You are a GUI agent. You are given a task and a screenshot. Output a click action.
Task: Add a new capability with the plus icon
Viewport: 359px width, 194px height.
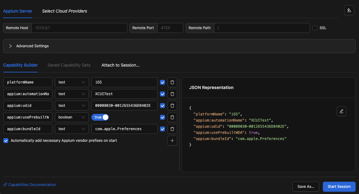172,141
